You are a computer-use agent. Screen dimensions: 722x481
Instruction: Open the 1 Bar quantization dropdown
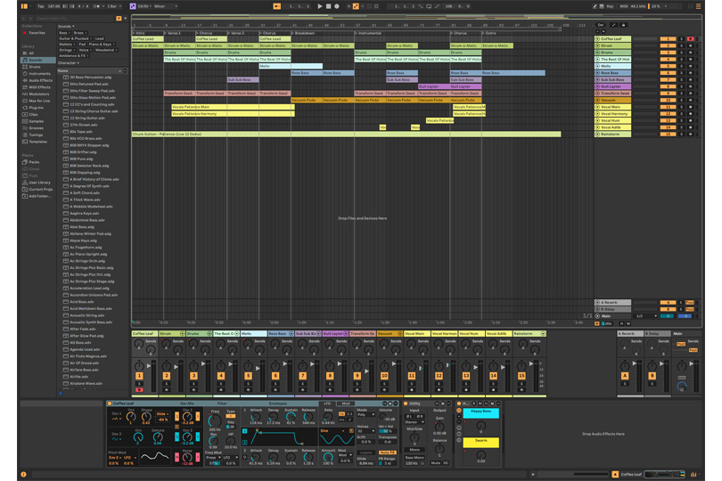point(114,6)
